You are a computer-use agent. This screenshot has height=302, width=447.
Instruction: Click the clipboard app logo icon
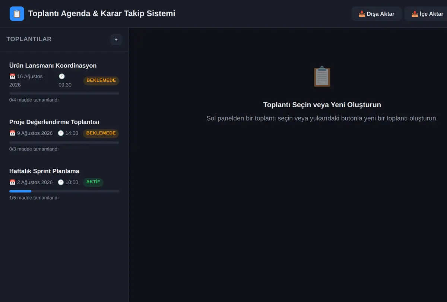17,14
